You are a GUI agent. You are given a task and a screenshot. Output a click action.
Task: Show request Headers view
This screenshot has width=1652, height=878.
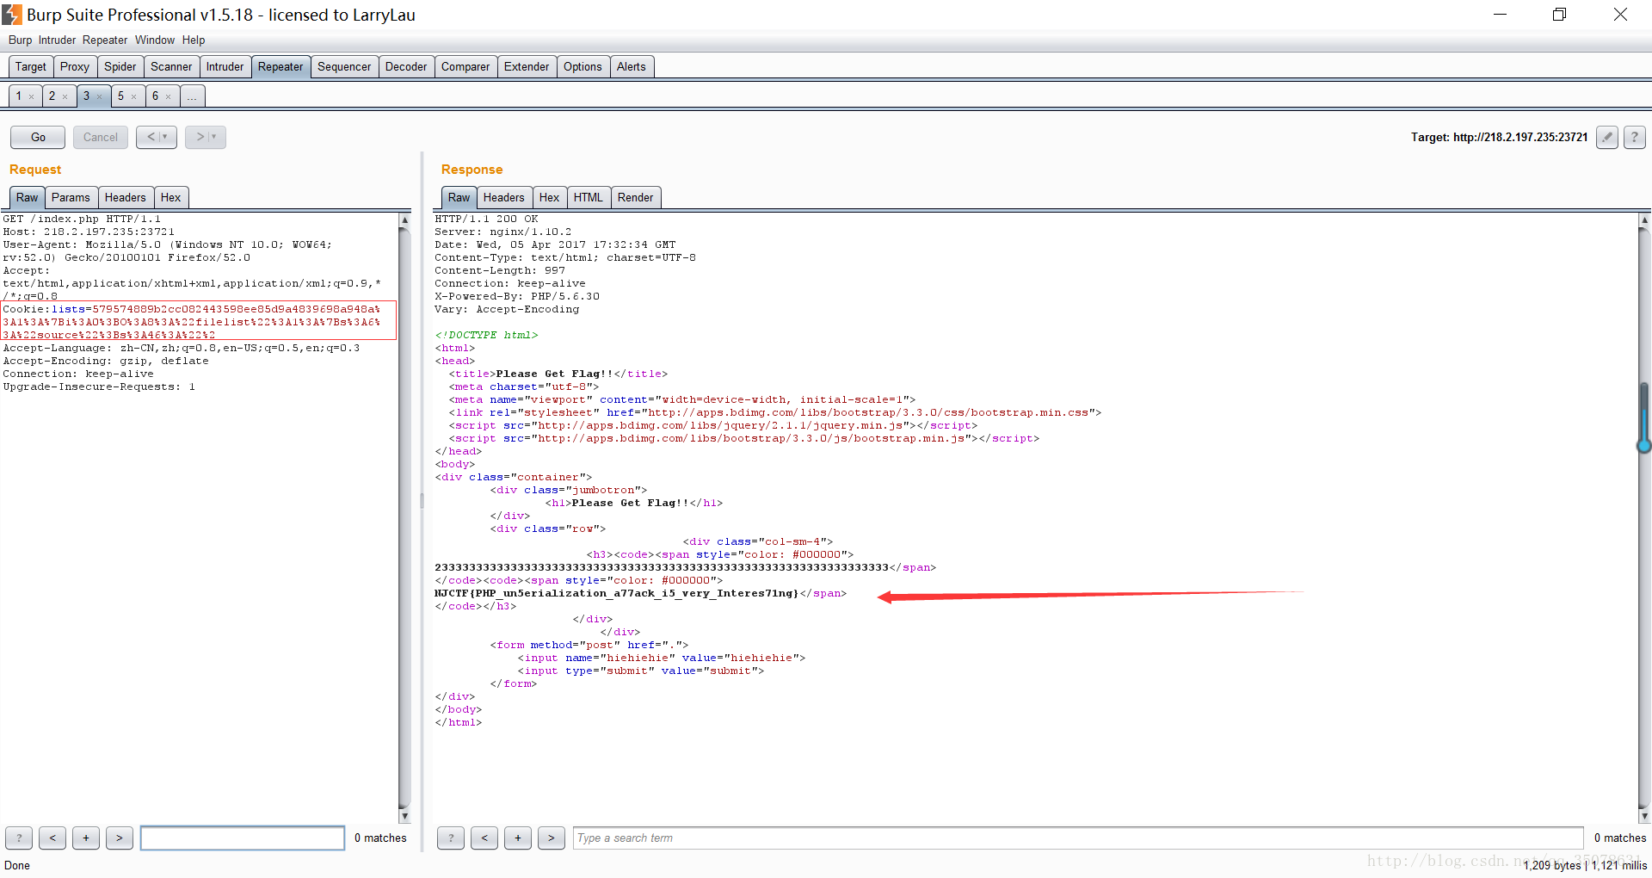click(126, 197)
